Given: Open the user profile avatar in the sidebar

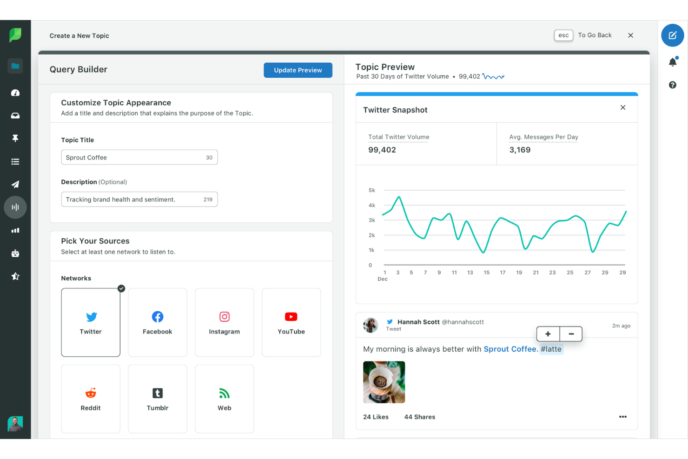Looking at the screenshot, I should pyautogui.click(x=15, y=424).
